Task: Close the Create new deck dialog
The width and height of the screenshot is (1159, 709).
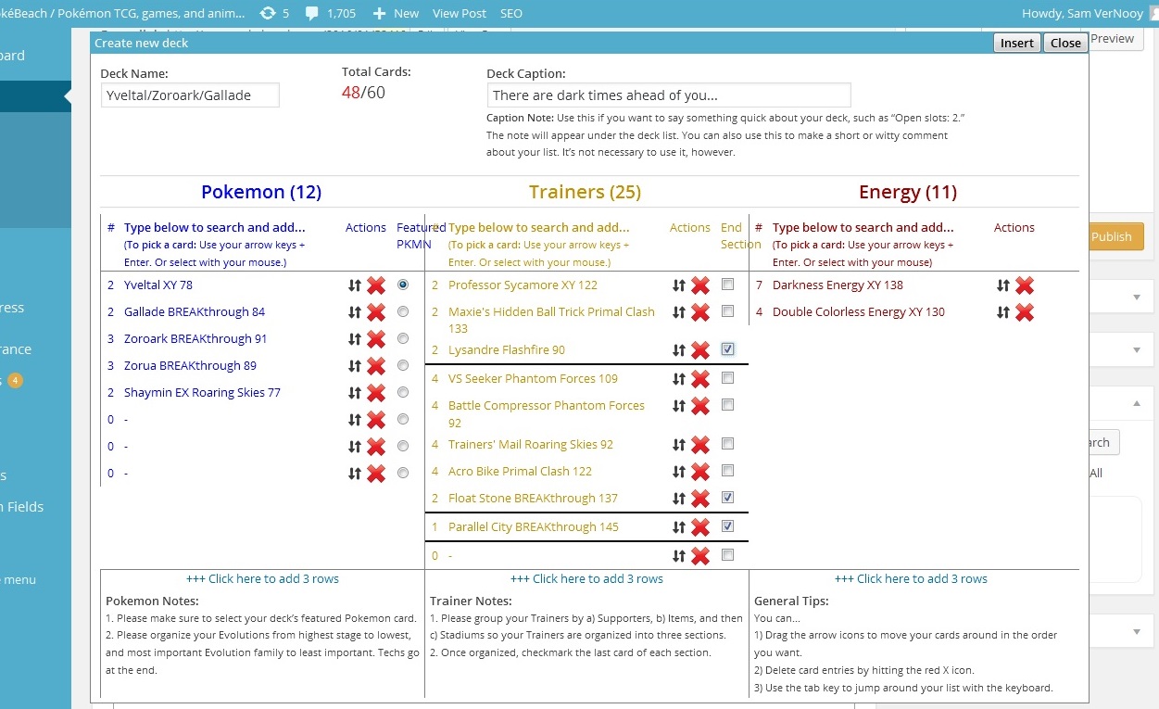Action: (x=1065, y=43)
